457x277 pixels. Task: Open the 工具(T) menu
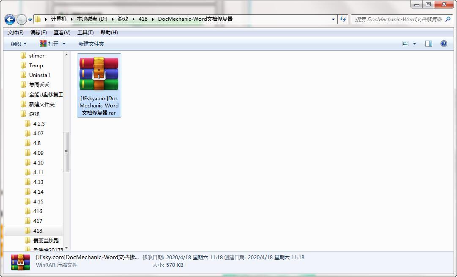[85, 33]
